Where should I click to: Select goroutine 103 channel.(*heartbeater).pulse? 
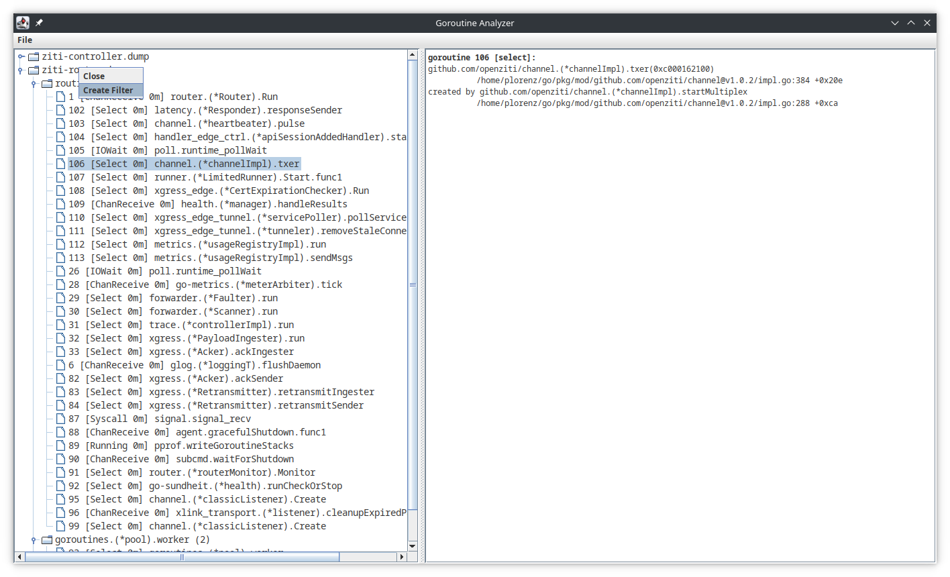click(187, 123)
